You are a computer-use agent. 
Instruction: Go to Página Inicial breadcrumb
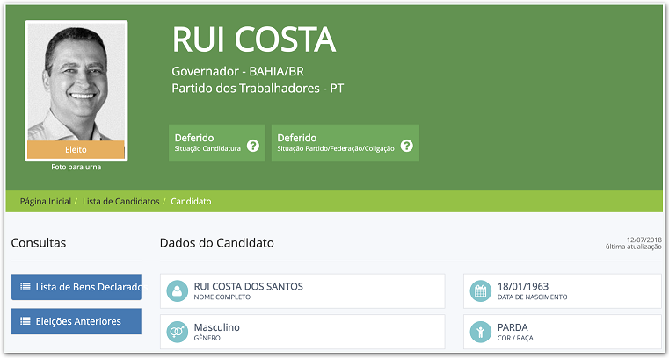click(46, 202)
